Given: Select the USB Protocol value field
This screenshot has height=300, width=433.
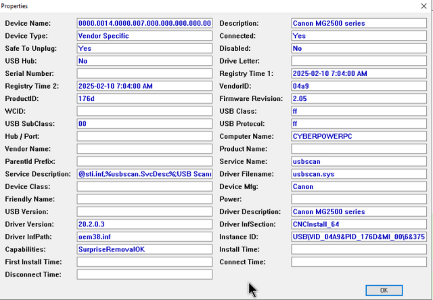Looking at the screenshot, I should (359, 124).
